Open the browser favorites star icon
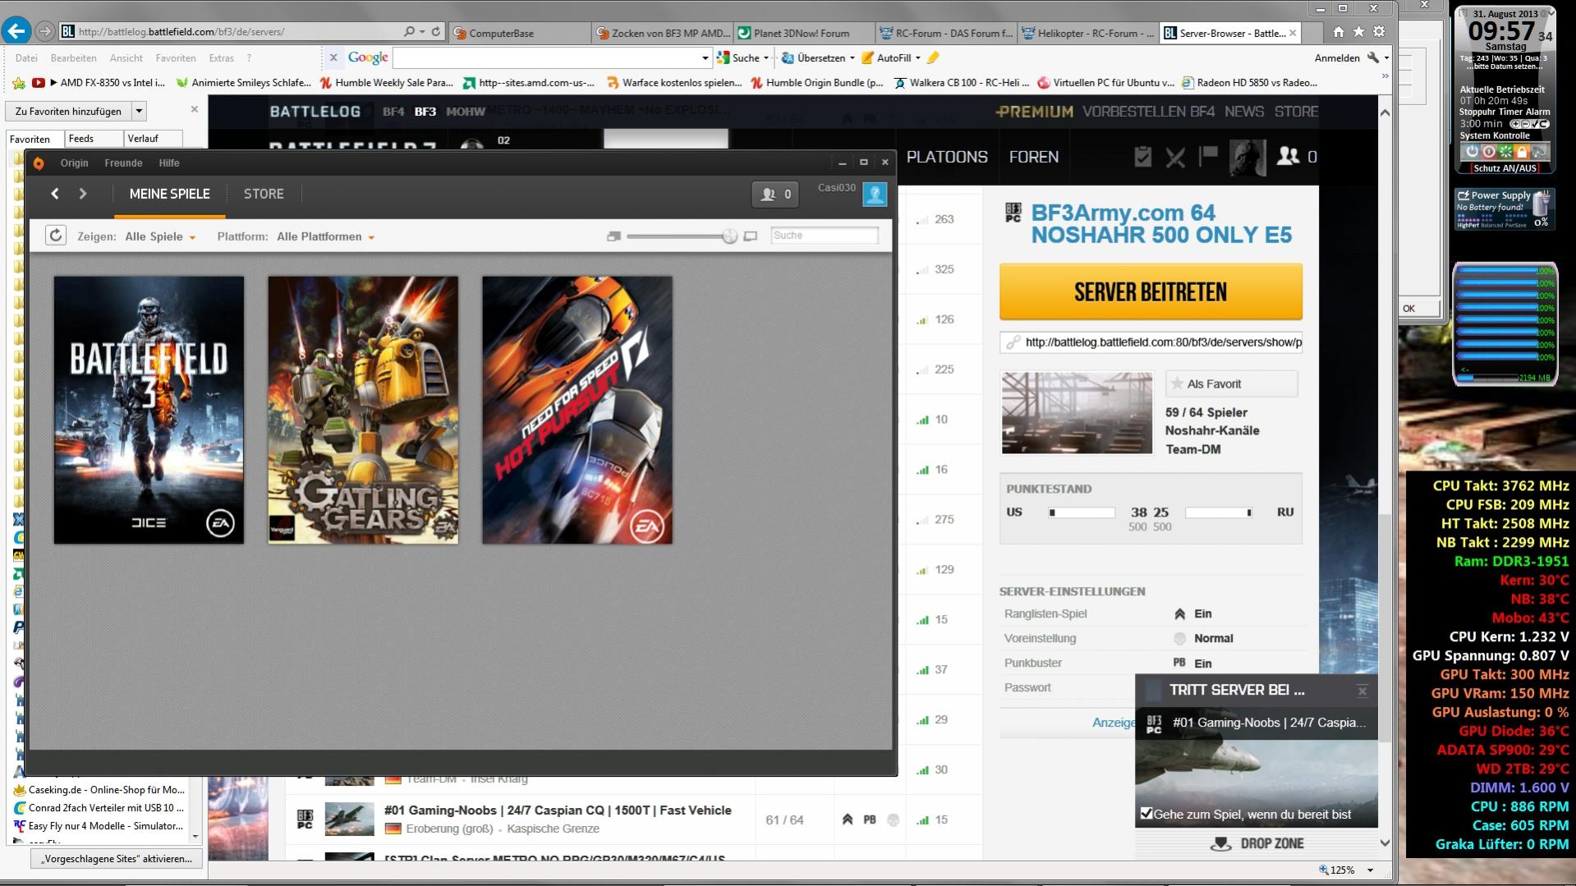Screen dimensions: 1576x886 click(1359, 31)
